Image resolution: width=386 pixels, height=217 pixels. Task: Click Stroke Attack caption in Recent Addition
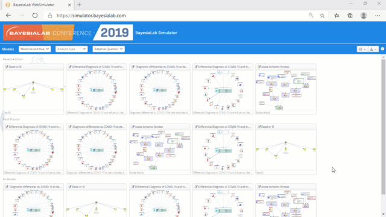coord(263,113)
